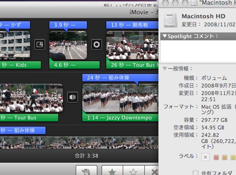Toggle the 共有フォルダ checkbox
236x175 pixels.
coord(195,173)
